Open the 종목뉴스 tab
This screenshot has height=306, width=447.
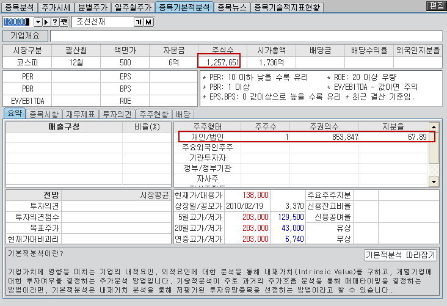(x=232, y=7)
